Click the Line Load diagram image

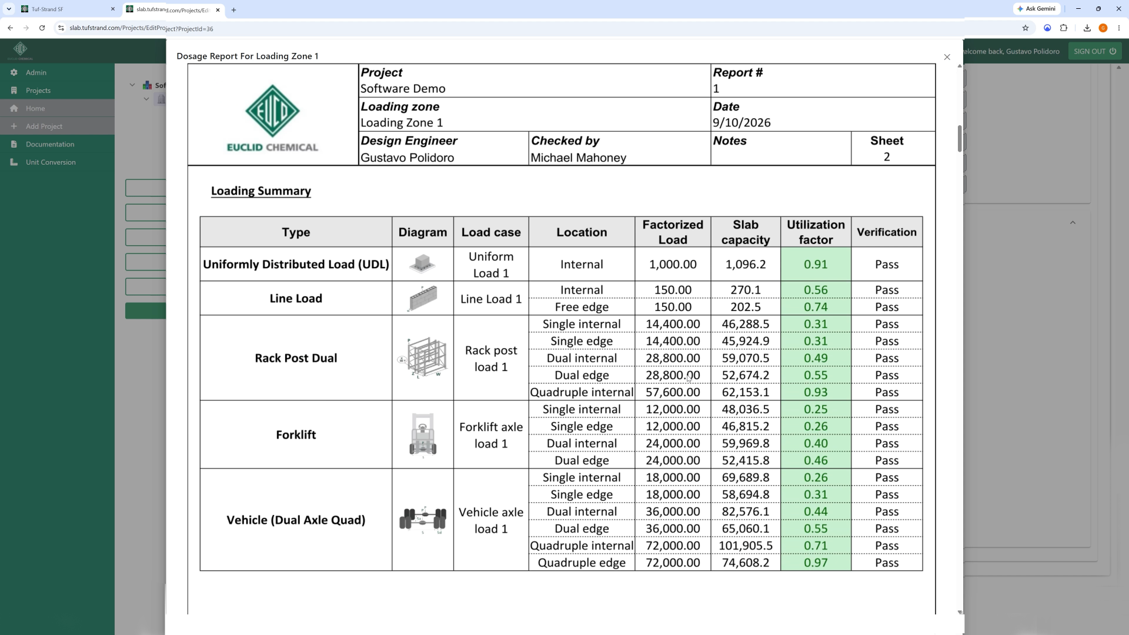(x=422, y=298)
